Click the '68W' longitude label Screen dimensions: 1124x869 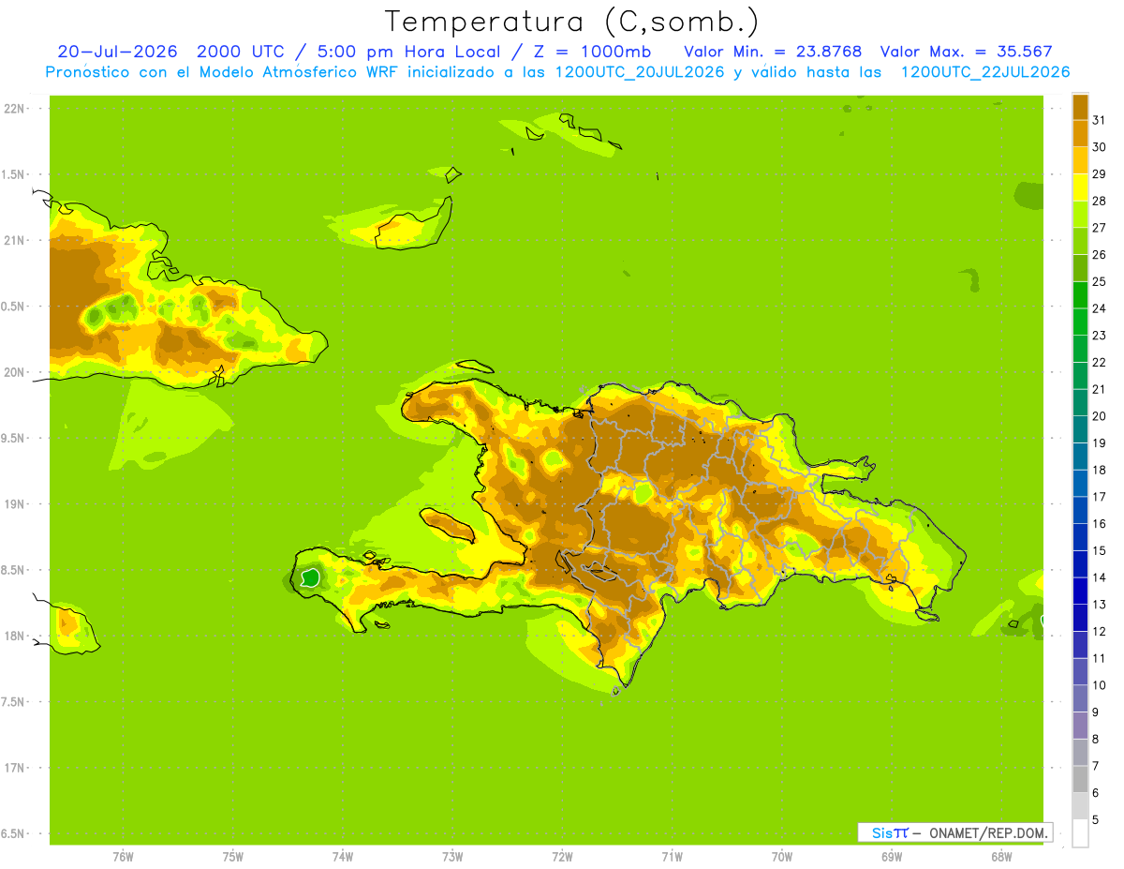[x=1001, y=857]
